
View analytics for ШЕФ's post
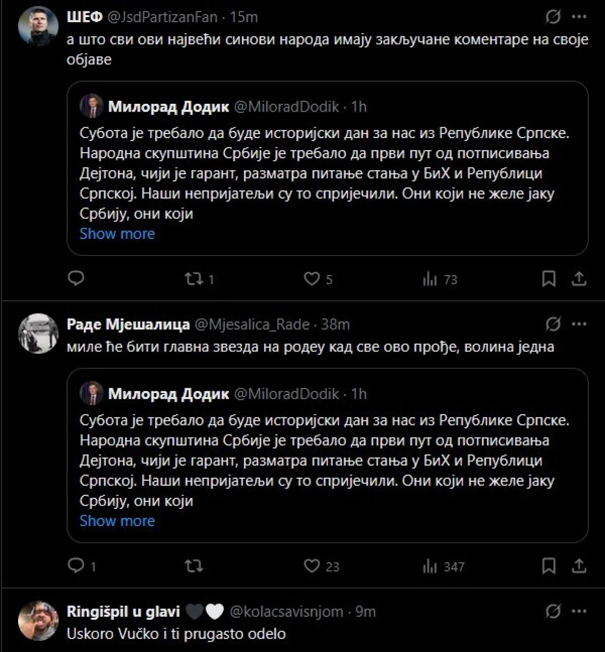pos(430,279)
